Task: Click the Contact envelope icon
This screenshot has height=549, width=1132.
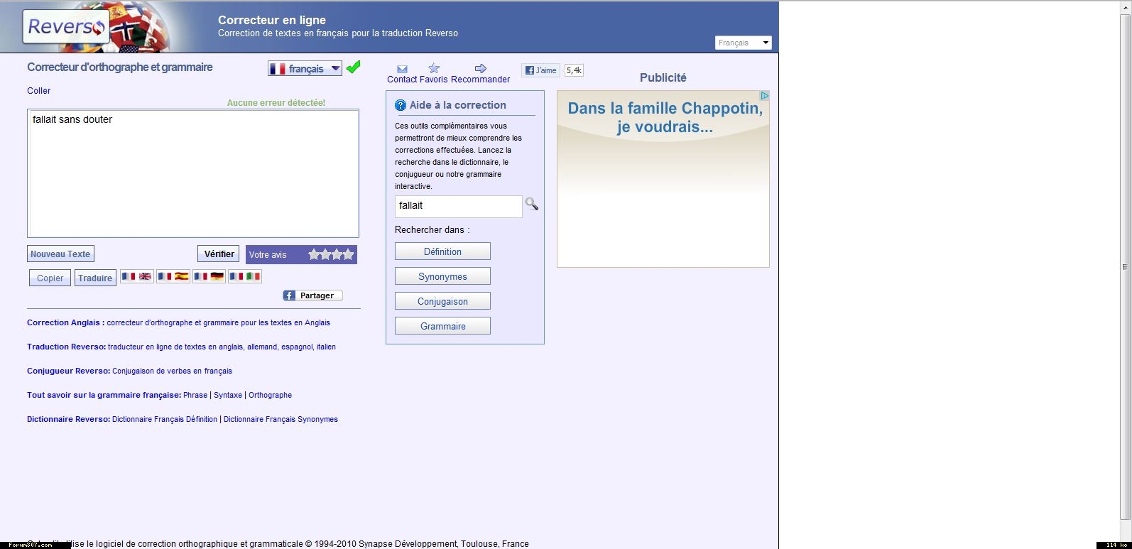Action: point(402,69)
